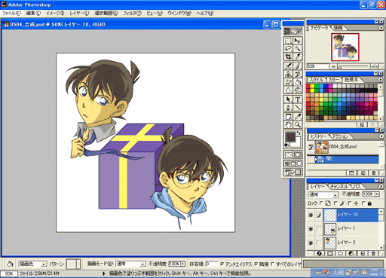Image resolution: width=386 pixels, height=278 pixels.
Task: Open Layers panel flyout menu
Action: tap(381, 186)
